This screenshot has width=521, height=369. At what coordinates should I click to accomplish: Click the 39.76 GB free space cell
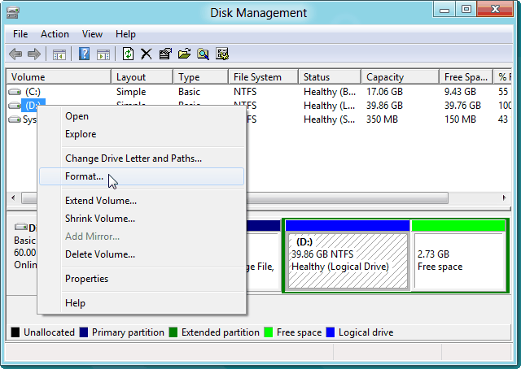[462, 106]
